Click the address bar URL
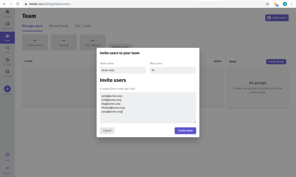This screenshot has height=177, width=296. pyautogui.click(x=49, y=4)
